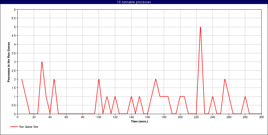Click the red Run Queue Size legend line

tap(14, 127)
